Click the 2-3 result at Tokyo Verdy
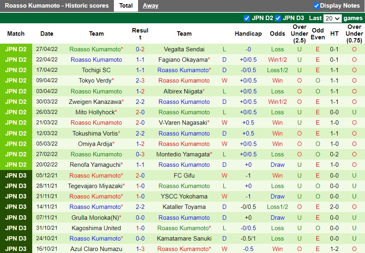 click(x=140, y=81)
